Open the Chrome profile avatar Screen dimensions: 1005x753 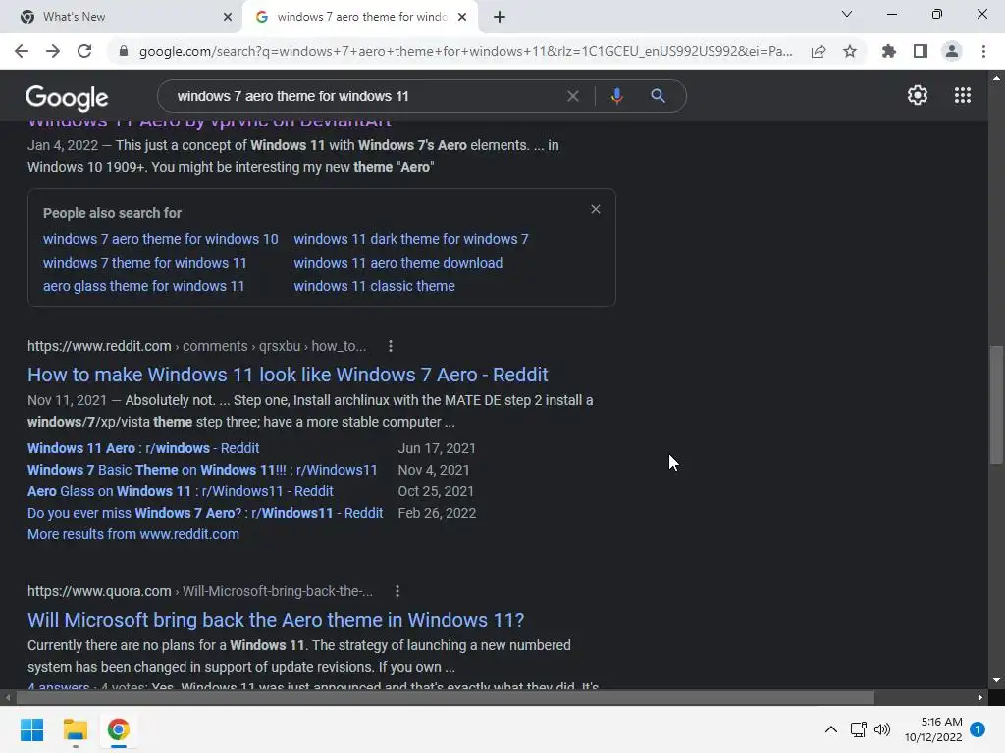(952, 51)
